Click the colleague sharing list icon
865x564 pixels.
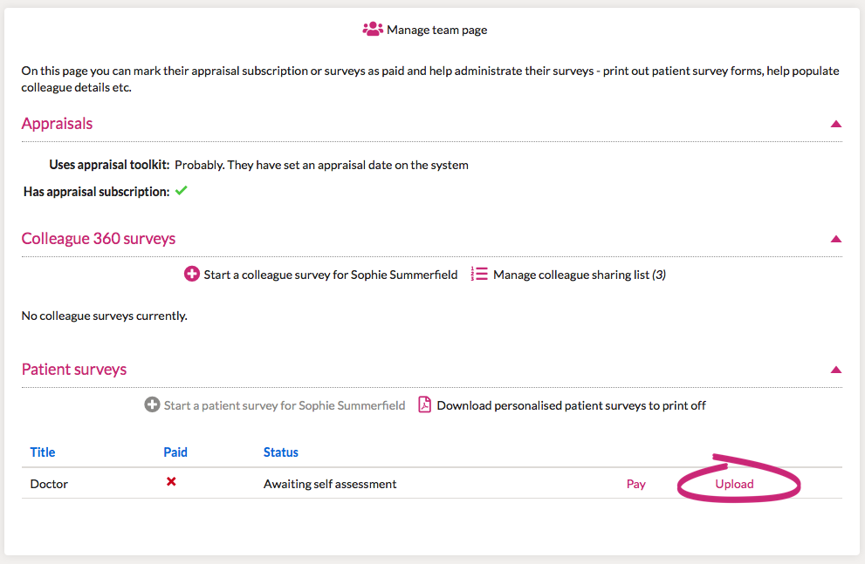(478, 275)
